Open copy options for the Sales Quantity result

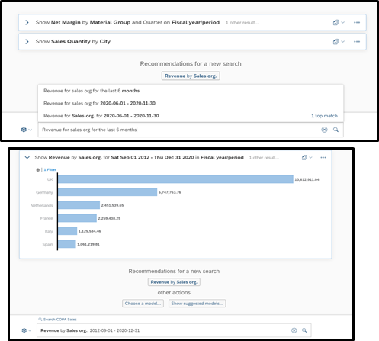pos(339,41)
